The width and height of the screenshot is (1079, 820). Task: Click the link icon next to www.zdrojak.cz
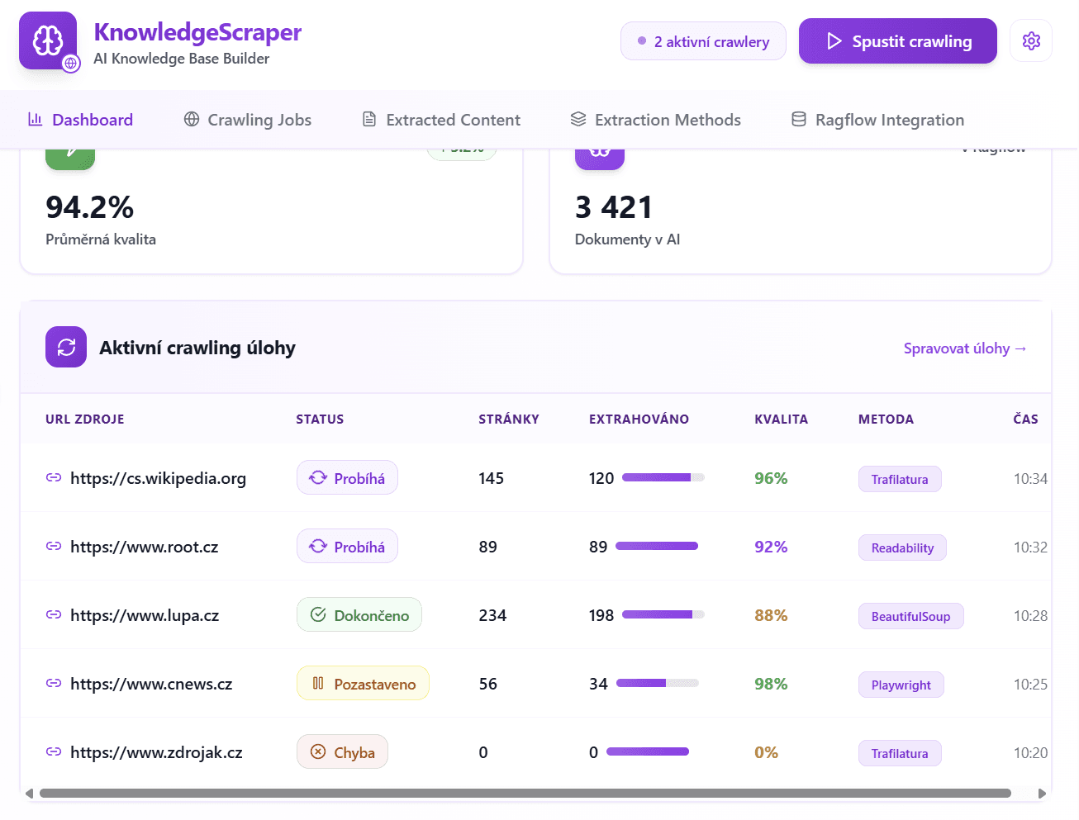53,752
